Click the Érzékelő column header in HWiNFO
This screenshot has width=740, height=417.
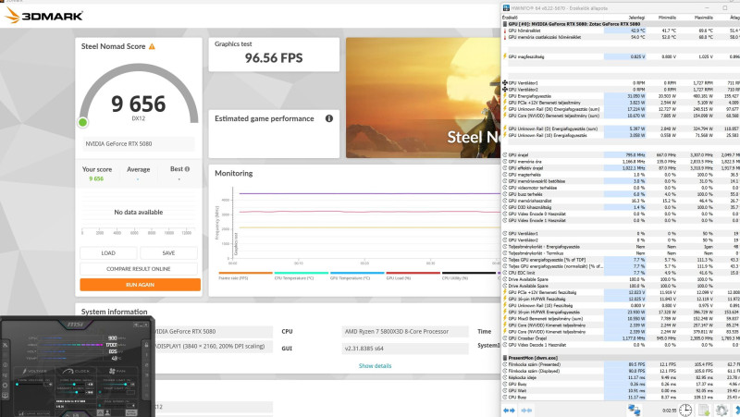pos(511,18)
